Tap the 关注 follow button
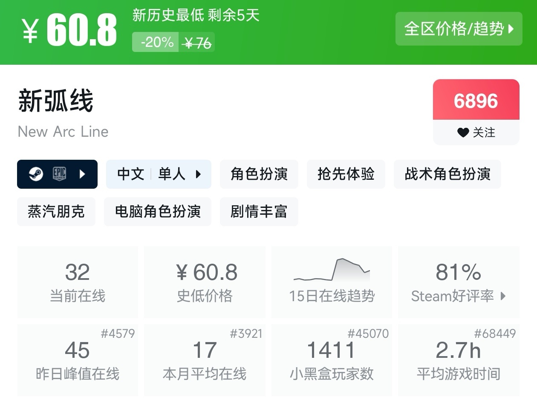 point(476,132)
